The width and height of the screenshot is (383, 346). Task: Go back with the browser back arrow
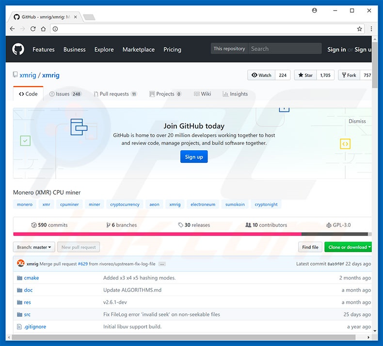coord(12,29)
